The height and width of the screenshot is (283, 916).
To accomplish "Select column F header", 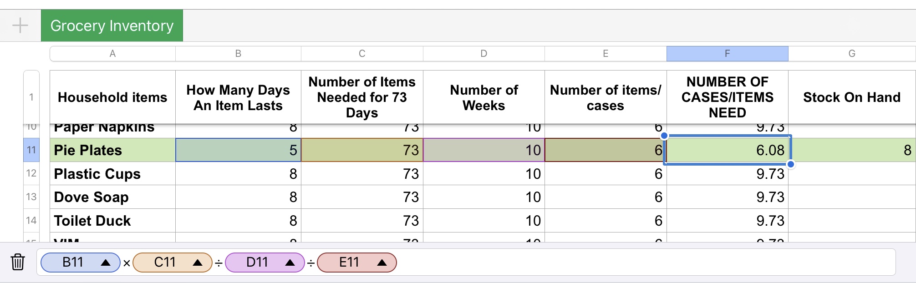I will (x=727, y=54).
